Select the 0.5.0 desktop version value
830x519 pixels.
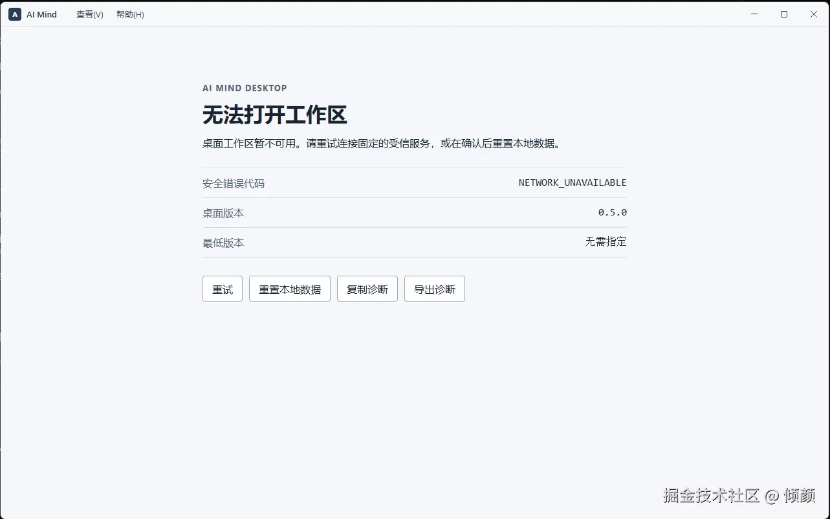click(x=613, y=212)
